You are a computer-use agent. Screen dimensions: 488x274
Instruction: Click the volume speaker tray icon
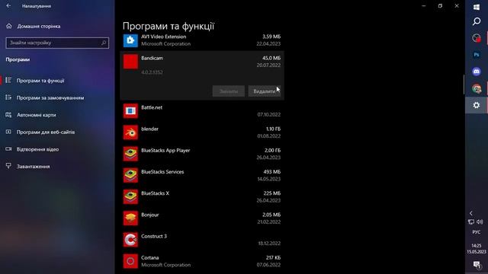[480, 221]
